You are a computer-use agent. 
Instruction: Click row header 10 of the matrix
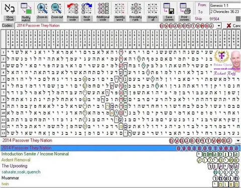click(x=3, y=113)
